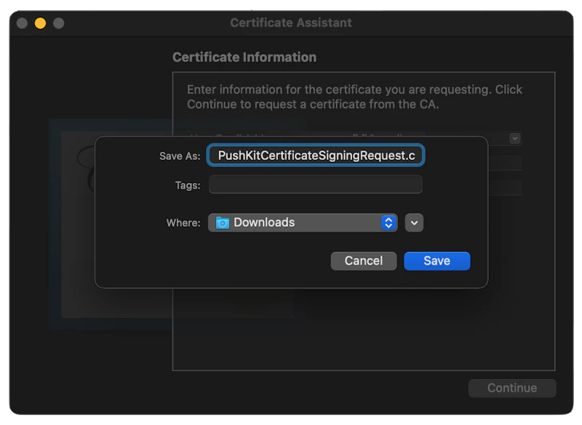Click the Downloads folder icon
Viewport: 582px width, 425px height.
pos(223,223)
